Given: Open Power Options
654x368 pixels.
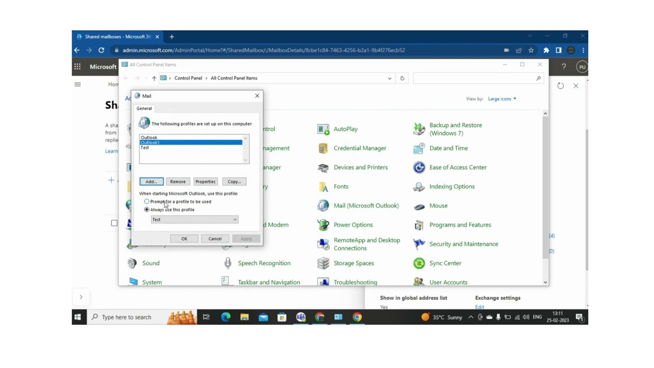Looking at the screenshot, I should [345, 225].
